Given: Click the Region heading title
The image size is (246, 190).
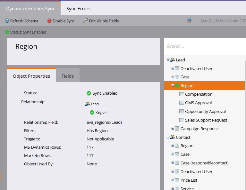Looking at the screenshot, I should pos(26,46).
